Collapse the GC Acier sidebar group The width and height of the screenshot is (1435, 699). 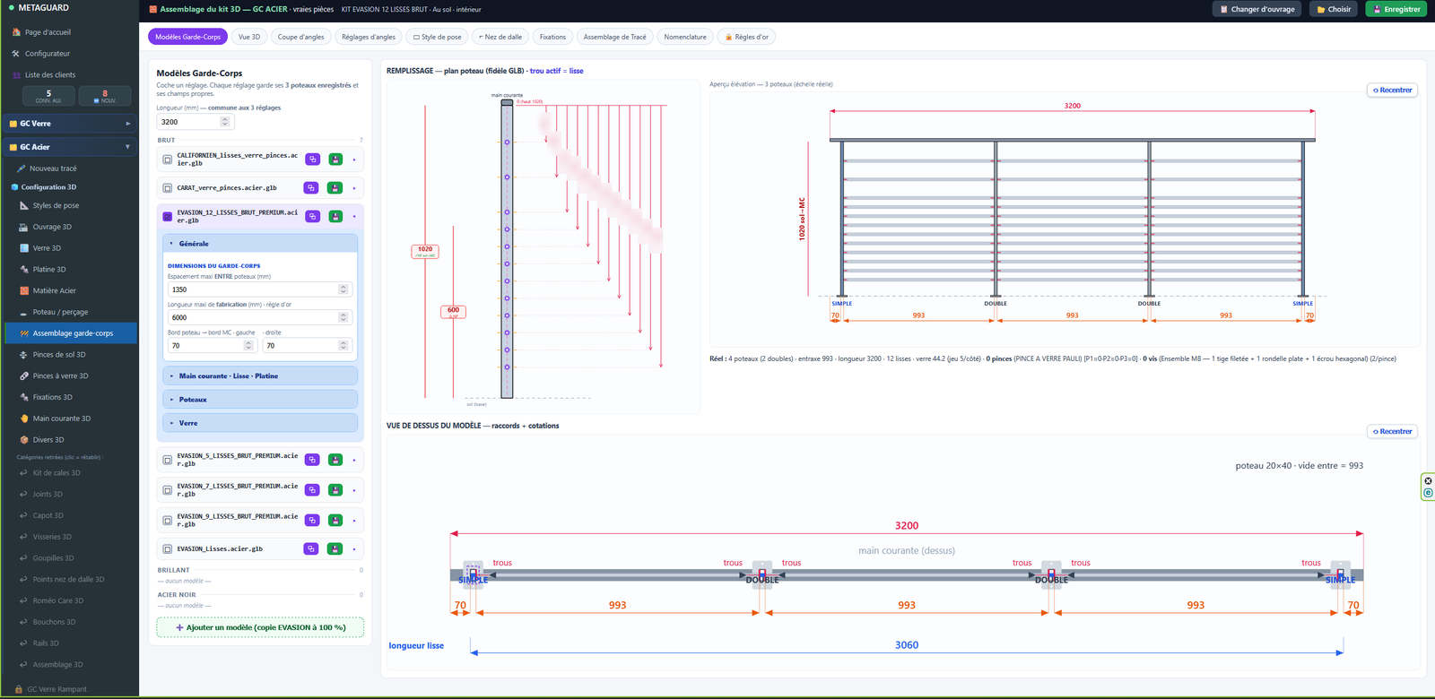point(69,147)
